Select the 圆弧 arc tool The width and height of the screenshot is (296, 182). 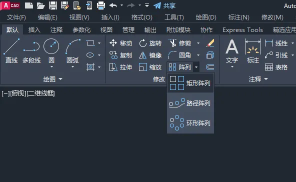coord(73,51)
